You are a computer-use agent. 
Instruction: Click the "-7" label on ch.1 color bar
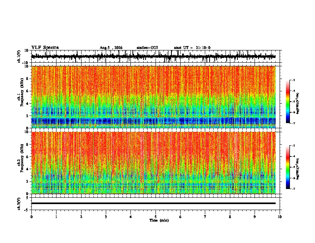coord(293,123)
